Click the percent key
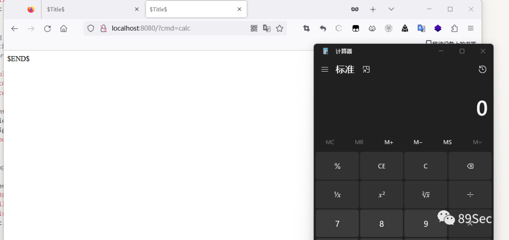This screenshot has height=240, width=509. [337, 166]
